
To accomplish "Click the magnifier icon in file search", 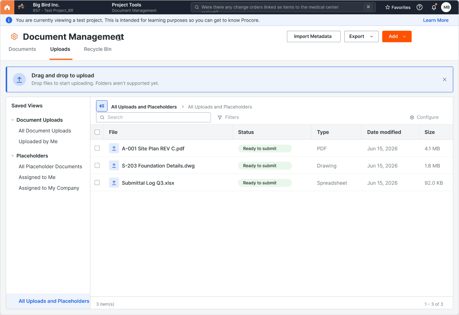I will pyautogui.click(x=102, y=118).
